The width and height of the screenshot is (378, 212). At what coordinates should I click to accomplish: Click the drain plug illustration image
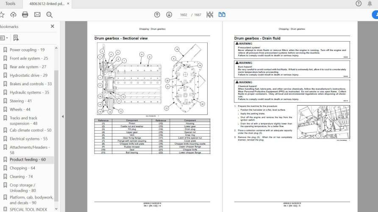tap(323, 122)
